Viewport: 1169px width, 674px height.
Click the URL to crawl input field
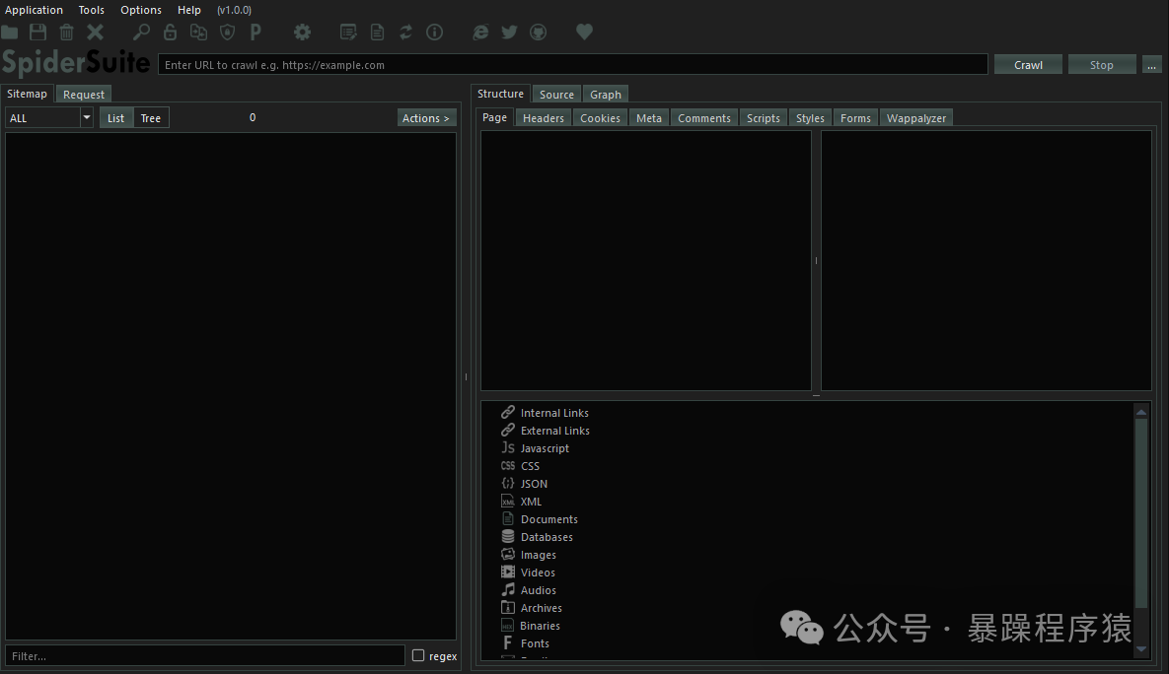click(572, 65)
